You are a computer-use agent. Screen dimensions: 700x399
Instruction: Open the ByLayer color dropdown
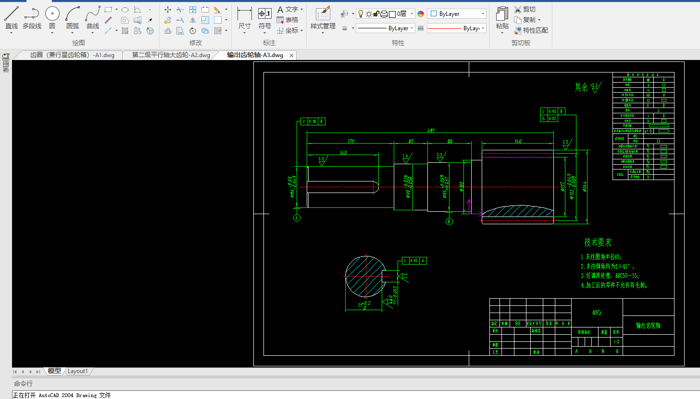coord(483,14)
